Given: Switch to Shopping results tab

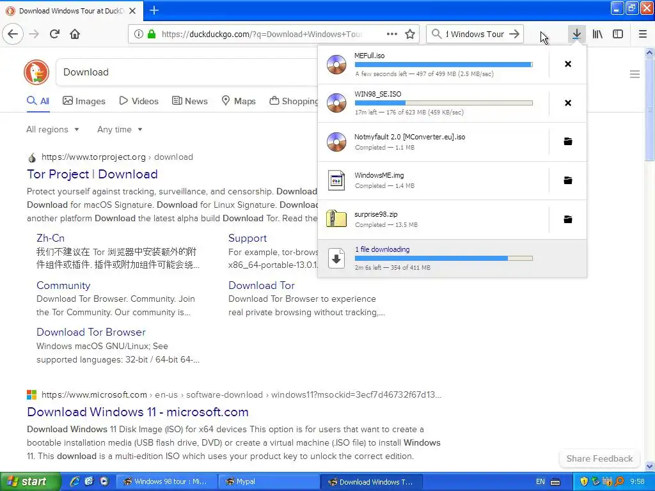Looking at the screenshot, I should click(x=294, y=101).
